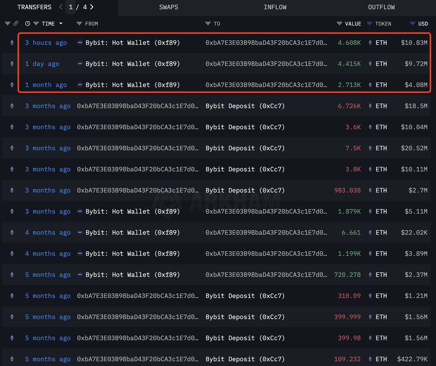Toggle time format with the clock icon
The height and width of the screenshot is (366, 436).
28,24
